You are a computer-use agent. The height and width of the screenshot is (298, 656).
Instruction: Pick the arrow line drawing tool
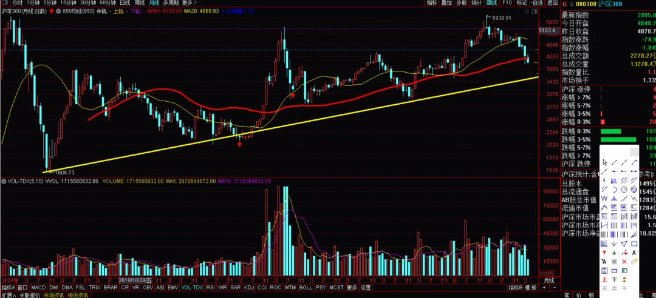tap(634, 162)
